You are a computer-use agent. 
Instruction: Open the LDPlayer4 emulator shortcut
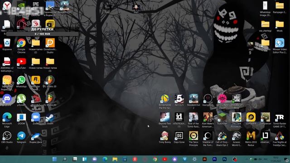point(251,117)
